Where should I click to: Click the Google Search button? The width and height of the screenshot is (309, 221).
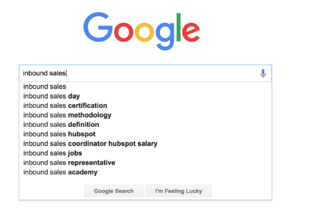114,191
